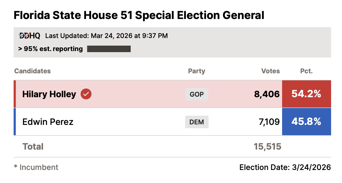Click the DDHQ logo icon

click(x=29, y=36)
